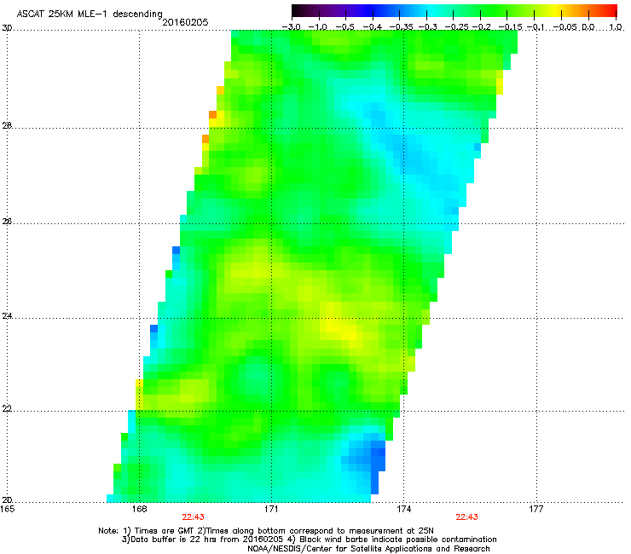
Task: Select the latitude axis label "22"
Action: [x=7, y=408]
